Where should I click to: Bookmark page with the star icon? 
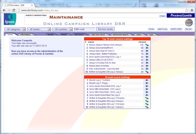coord(187,10)
